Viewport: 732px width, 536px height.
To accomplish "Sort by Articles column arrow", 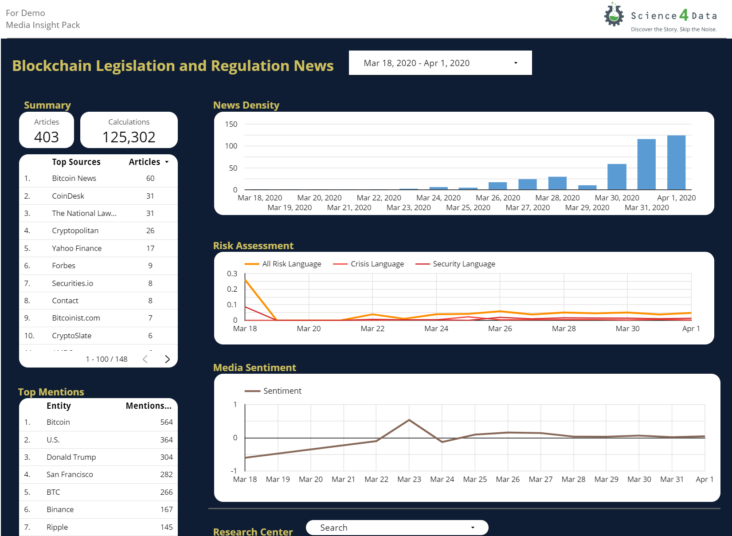I will (x=167, y=162).
